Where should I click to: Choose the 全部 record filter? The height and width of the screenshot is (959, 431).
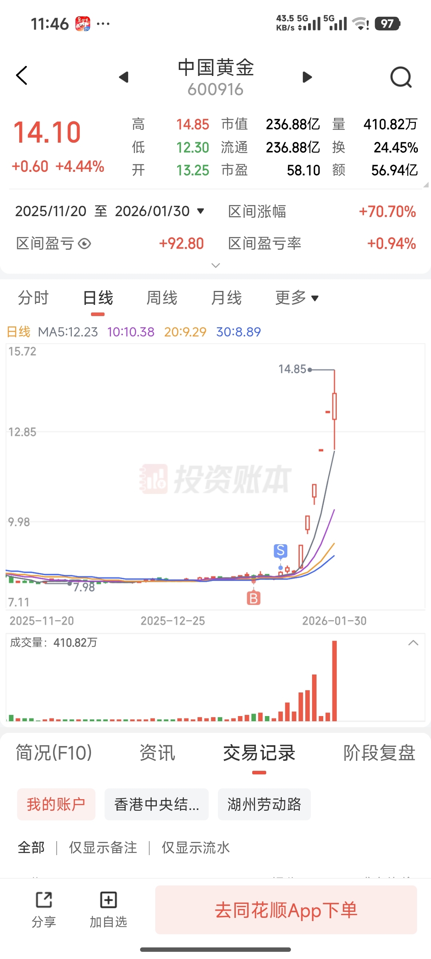(x=31, y=847)
